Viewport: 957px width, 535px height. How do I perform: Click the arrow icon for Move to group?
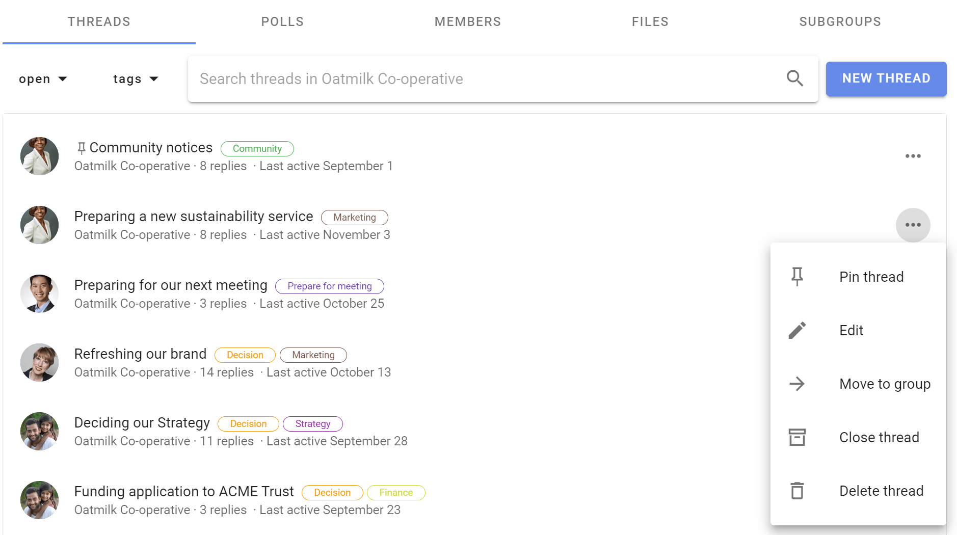797,384
